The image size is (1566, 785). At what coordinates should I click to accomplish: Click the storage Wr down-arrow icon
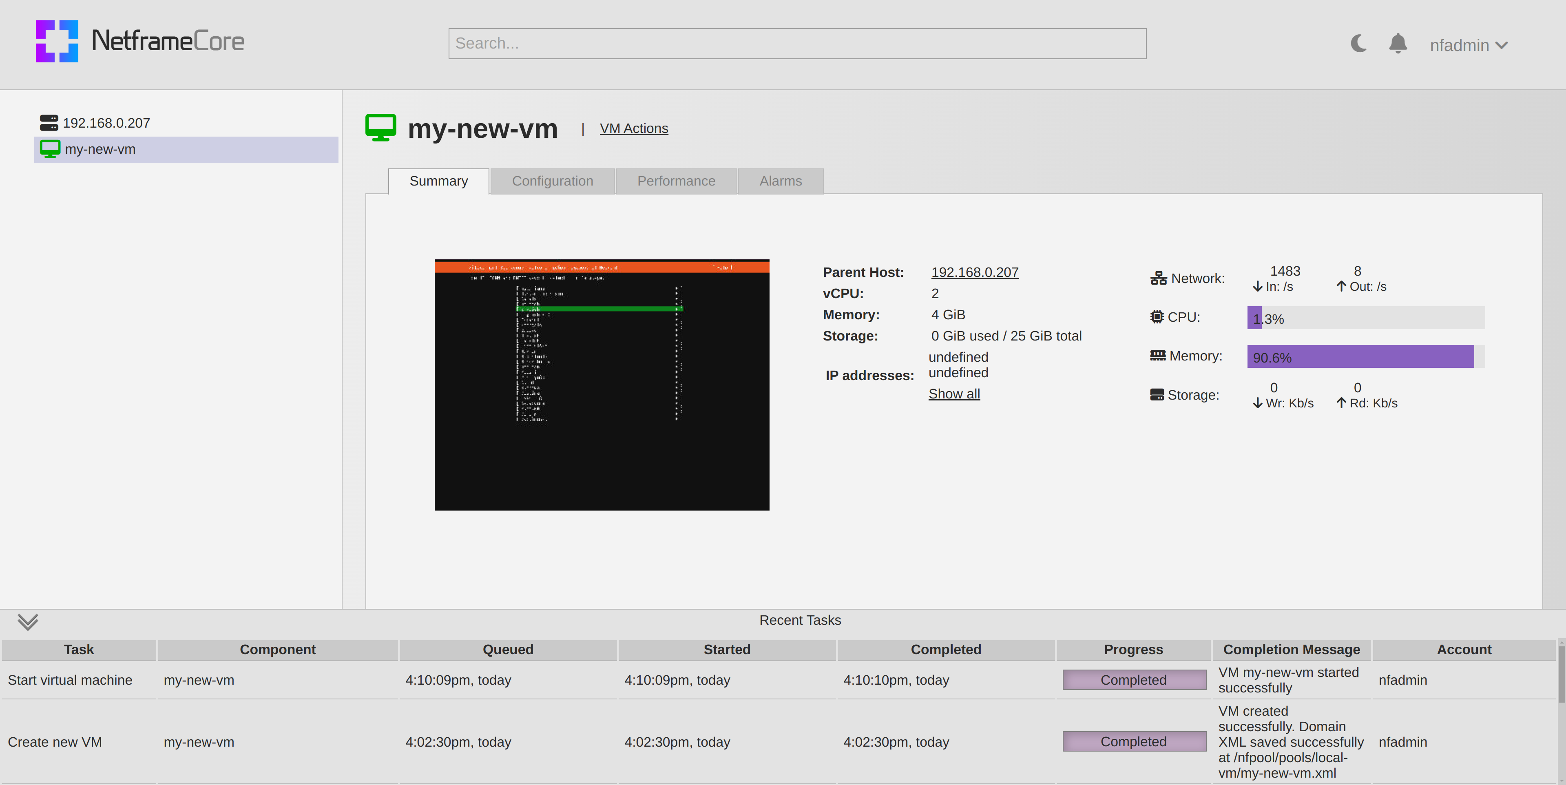tap(1258, 403)
